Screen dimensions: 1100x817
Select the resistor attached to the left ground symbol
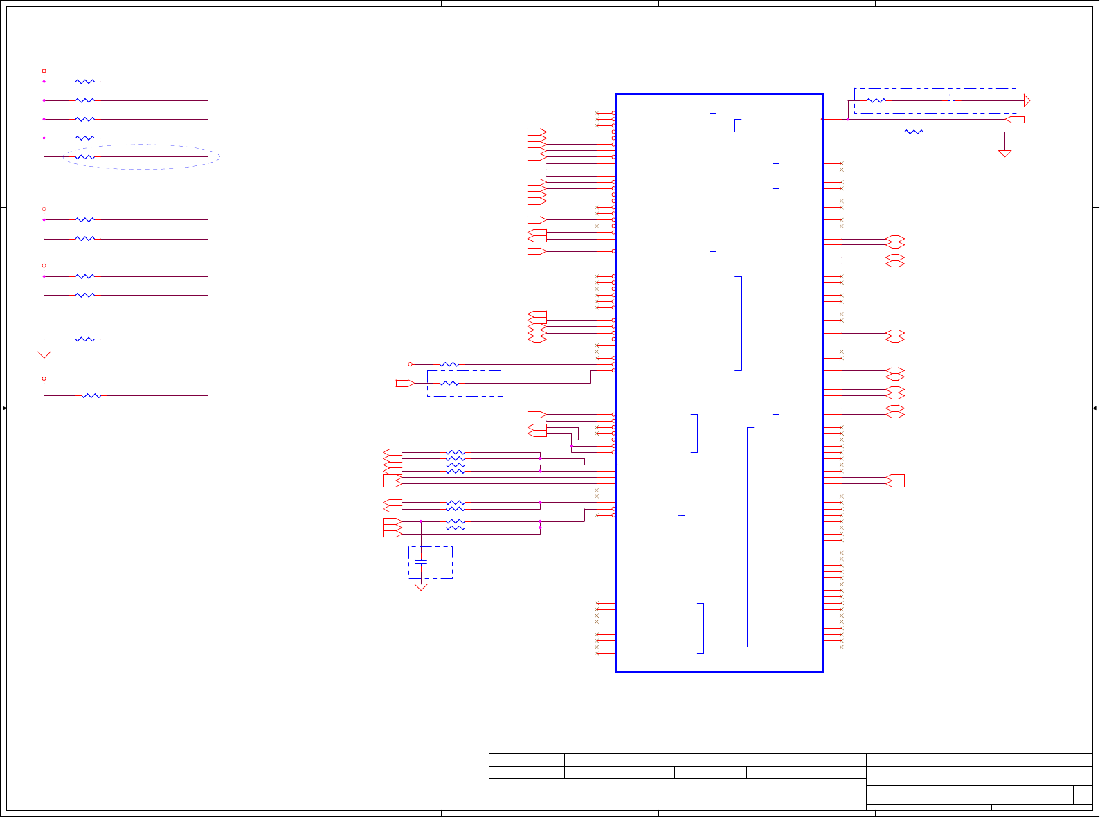click(85, 339)
